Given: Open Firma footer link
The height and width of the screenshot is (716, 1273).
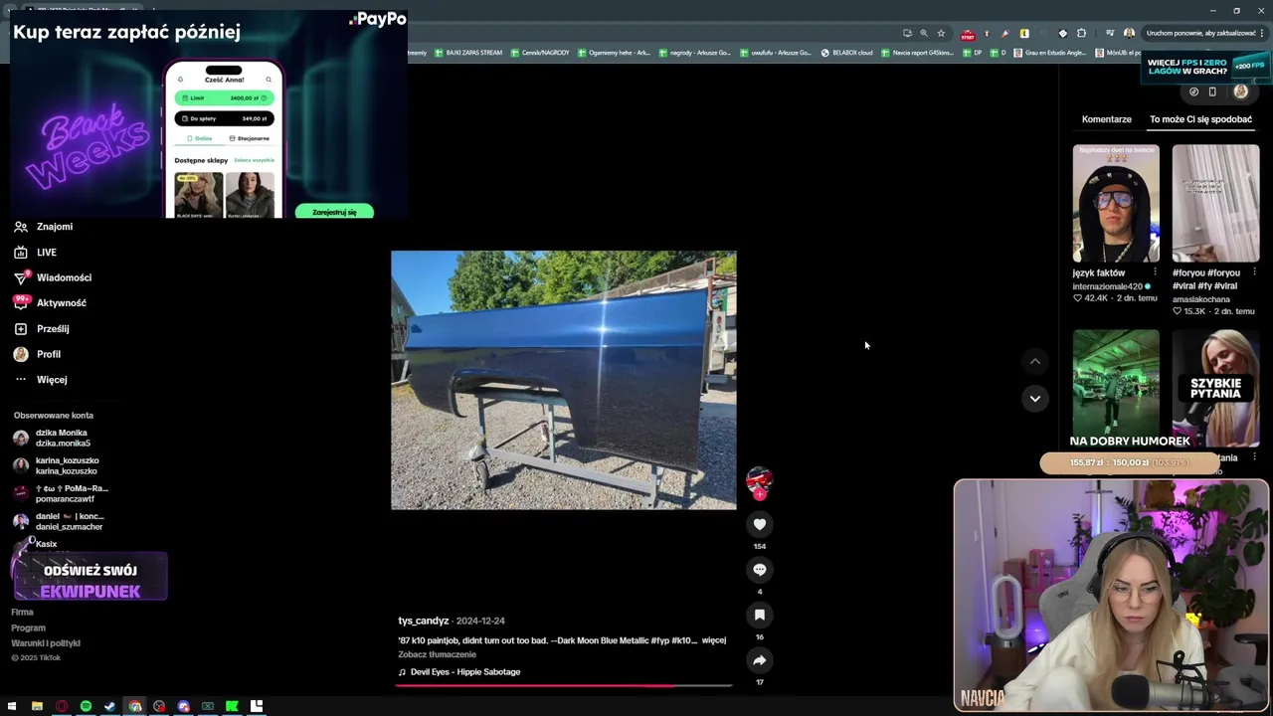Looking at the screenshot, I should pos(22,613).
